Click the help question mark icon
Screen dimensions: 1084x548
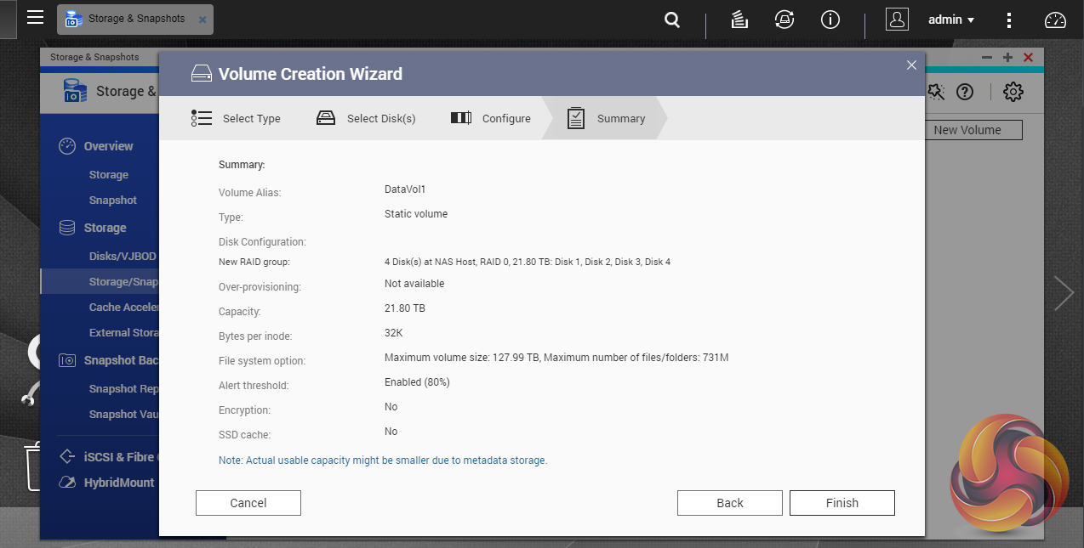point(965,92)
